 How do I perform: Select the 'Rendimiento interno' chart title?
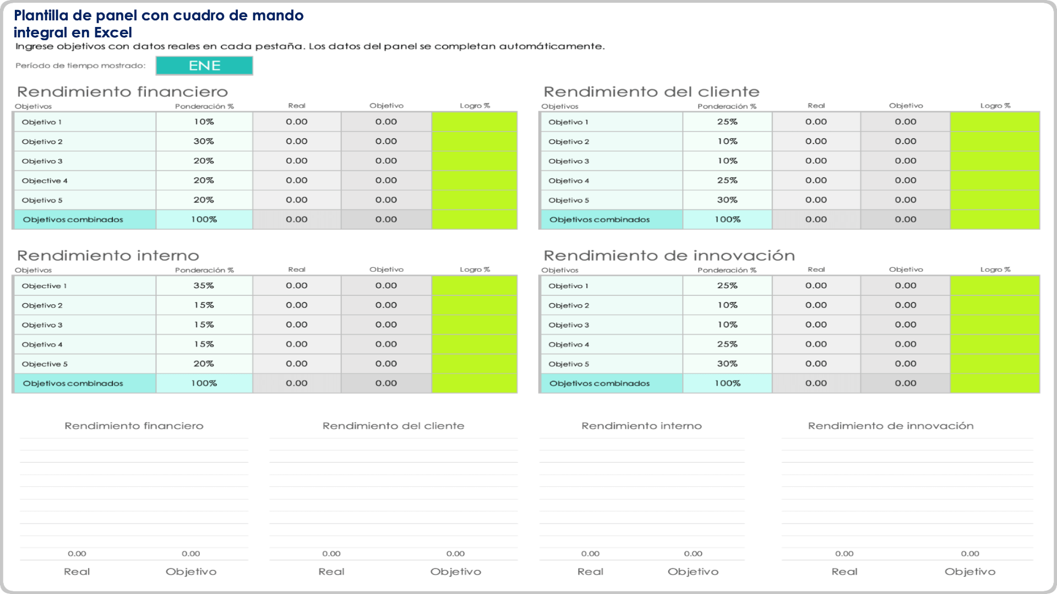641,426
